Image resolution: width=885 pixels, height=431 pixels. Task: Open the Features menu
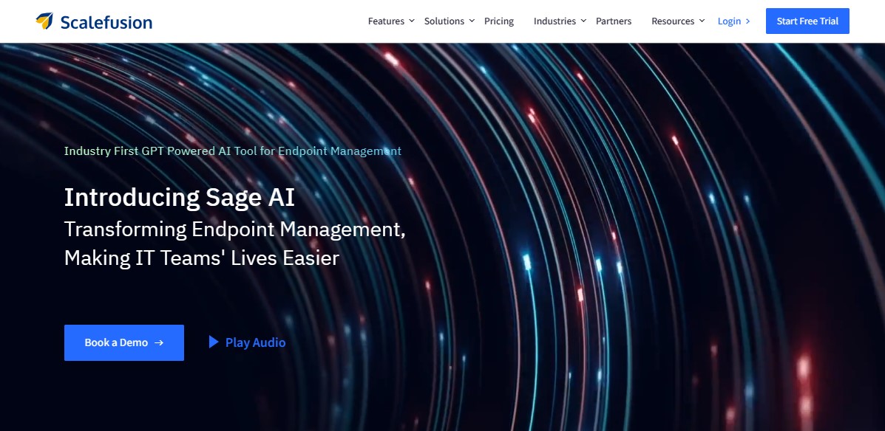point(386,21)
